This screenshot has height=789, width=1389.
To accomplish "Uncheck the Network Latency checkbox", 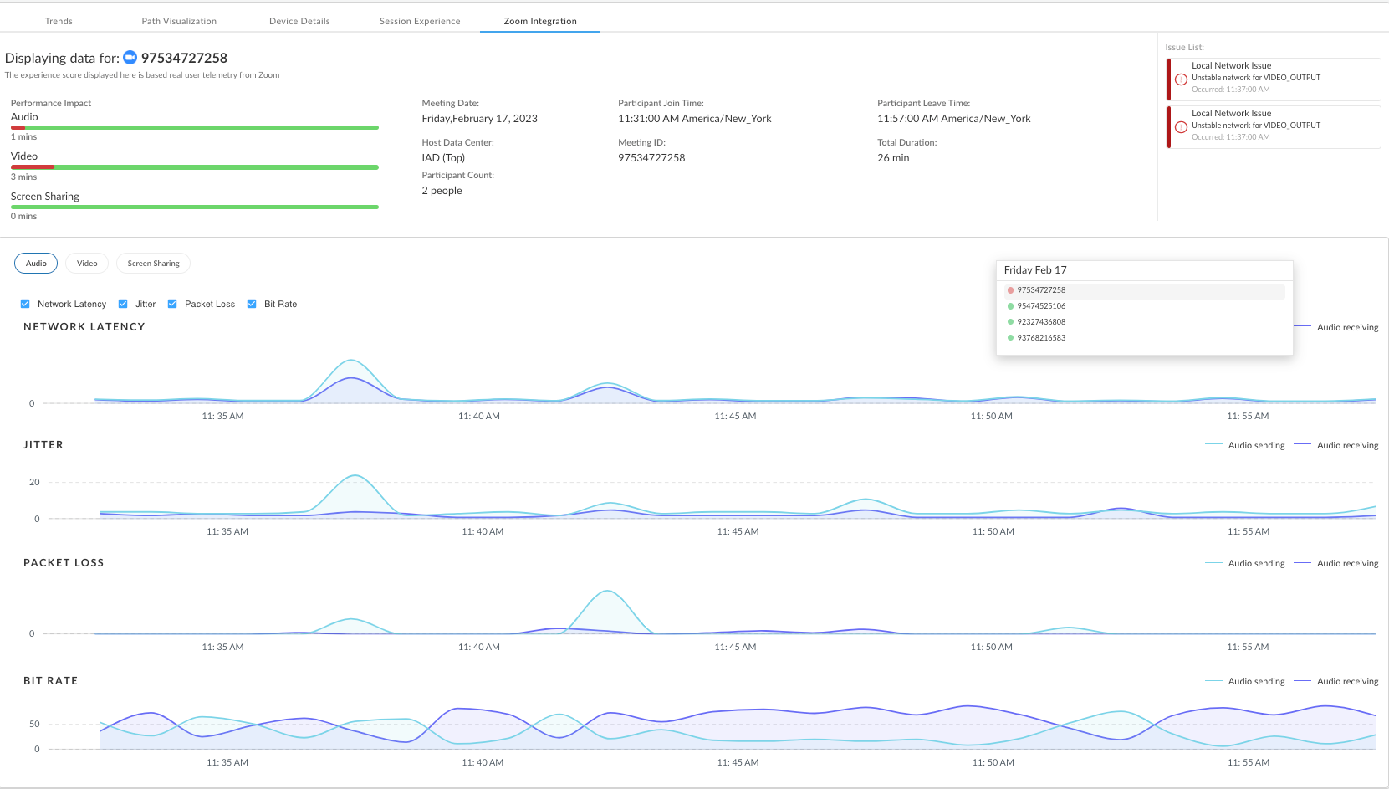I will (x=25, y=304).
